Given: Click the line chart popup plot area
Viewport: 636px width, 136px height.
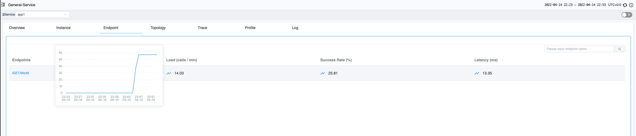Looking at the screenshot, I should tap(111, 73).
